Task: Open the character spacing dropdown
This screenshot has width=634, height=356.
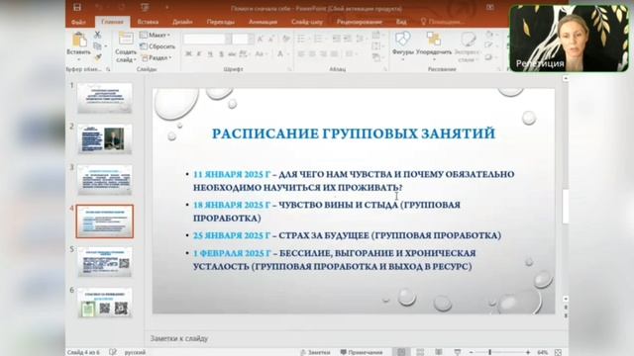Action: 244,53
